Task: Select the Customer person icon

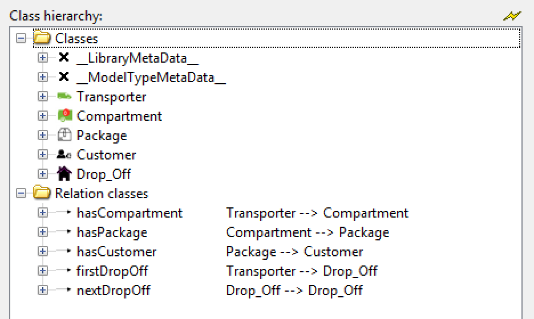Action: tap(64, 154)
